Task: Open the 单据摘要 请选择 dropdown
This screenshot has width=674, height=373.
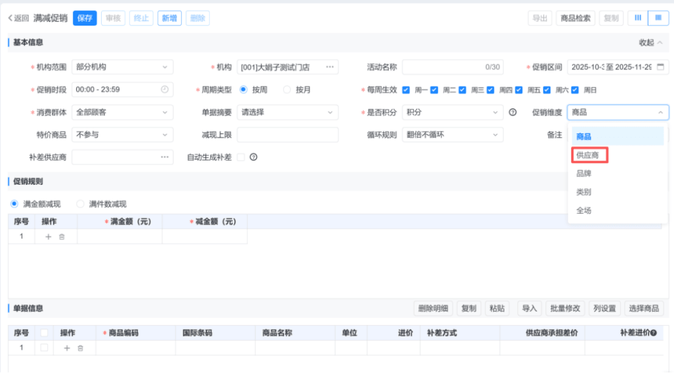Action: coord(287,112)
